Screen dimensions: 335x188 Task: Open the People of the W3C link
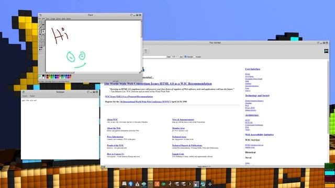[115, 145]
